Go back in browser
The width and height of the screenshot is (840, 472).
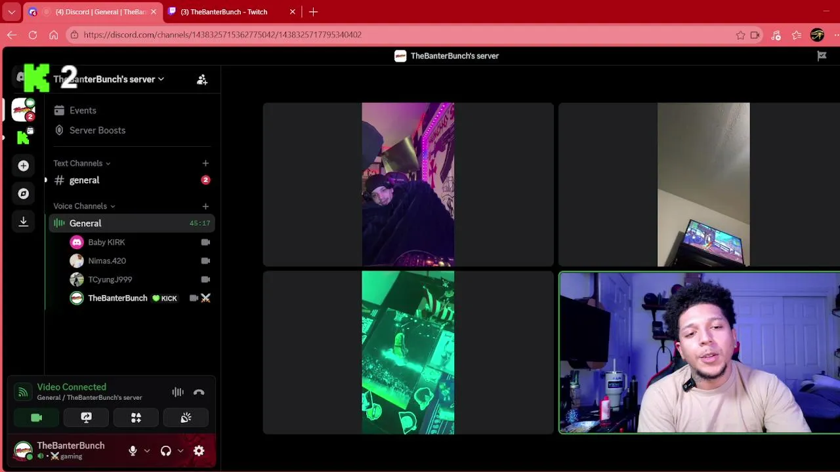(x=12, y=35)
